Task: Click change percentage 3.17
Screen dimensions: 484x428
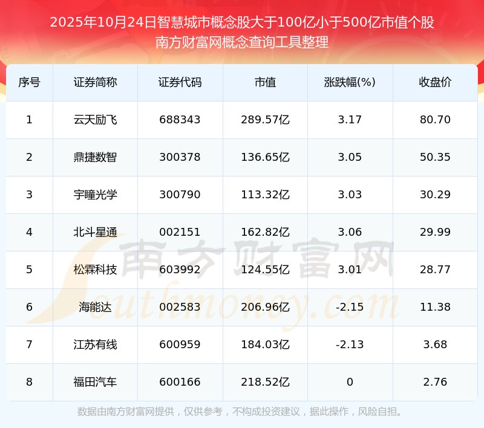Action: (350, 120)
